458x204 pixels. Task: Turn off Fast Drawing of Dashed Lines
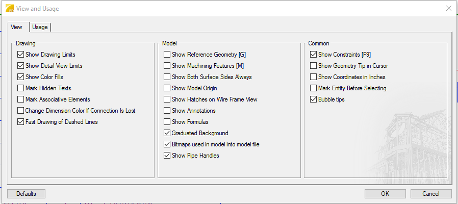click(21, 122)
